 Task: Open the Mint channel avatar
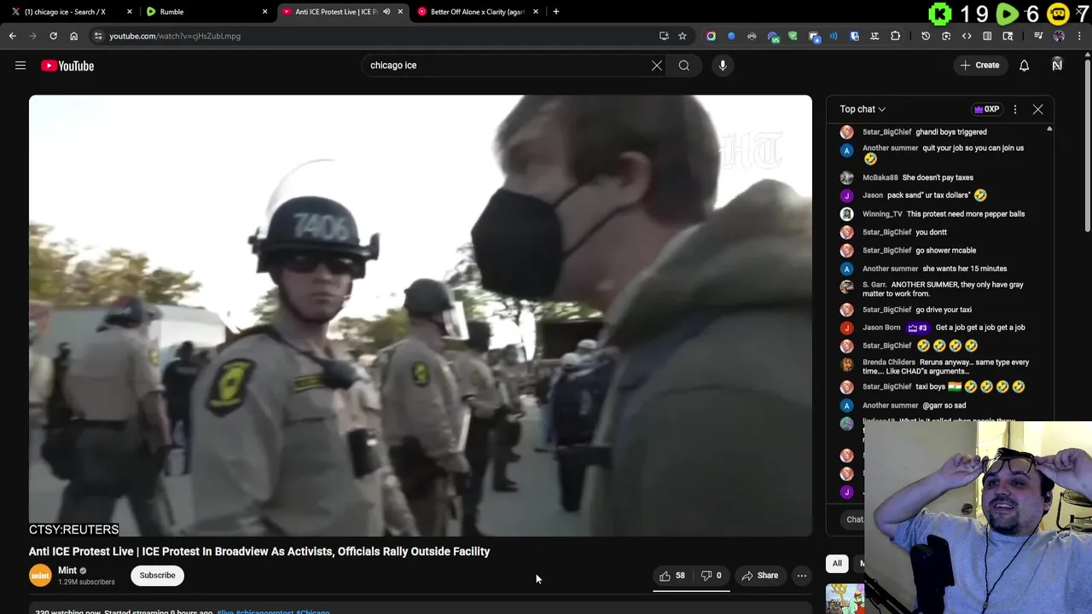point(40,576)
